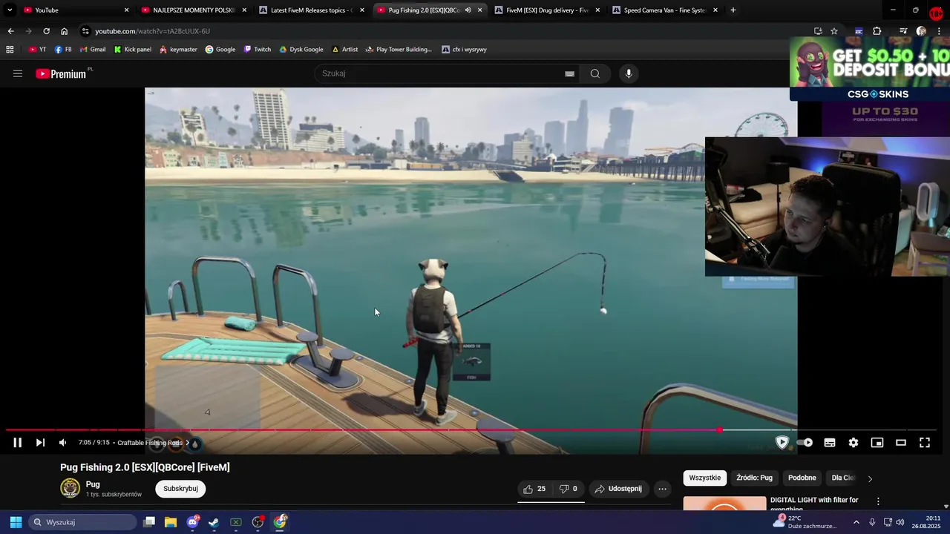Enter fullscreen video mode
Viewport: 950px width, 534px height.
tap(925, 443)
